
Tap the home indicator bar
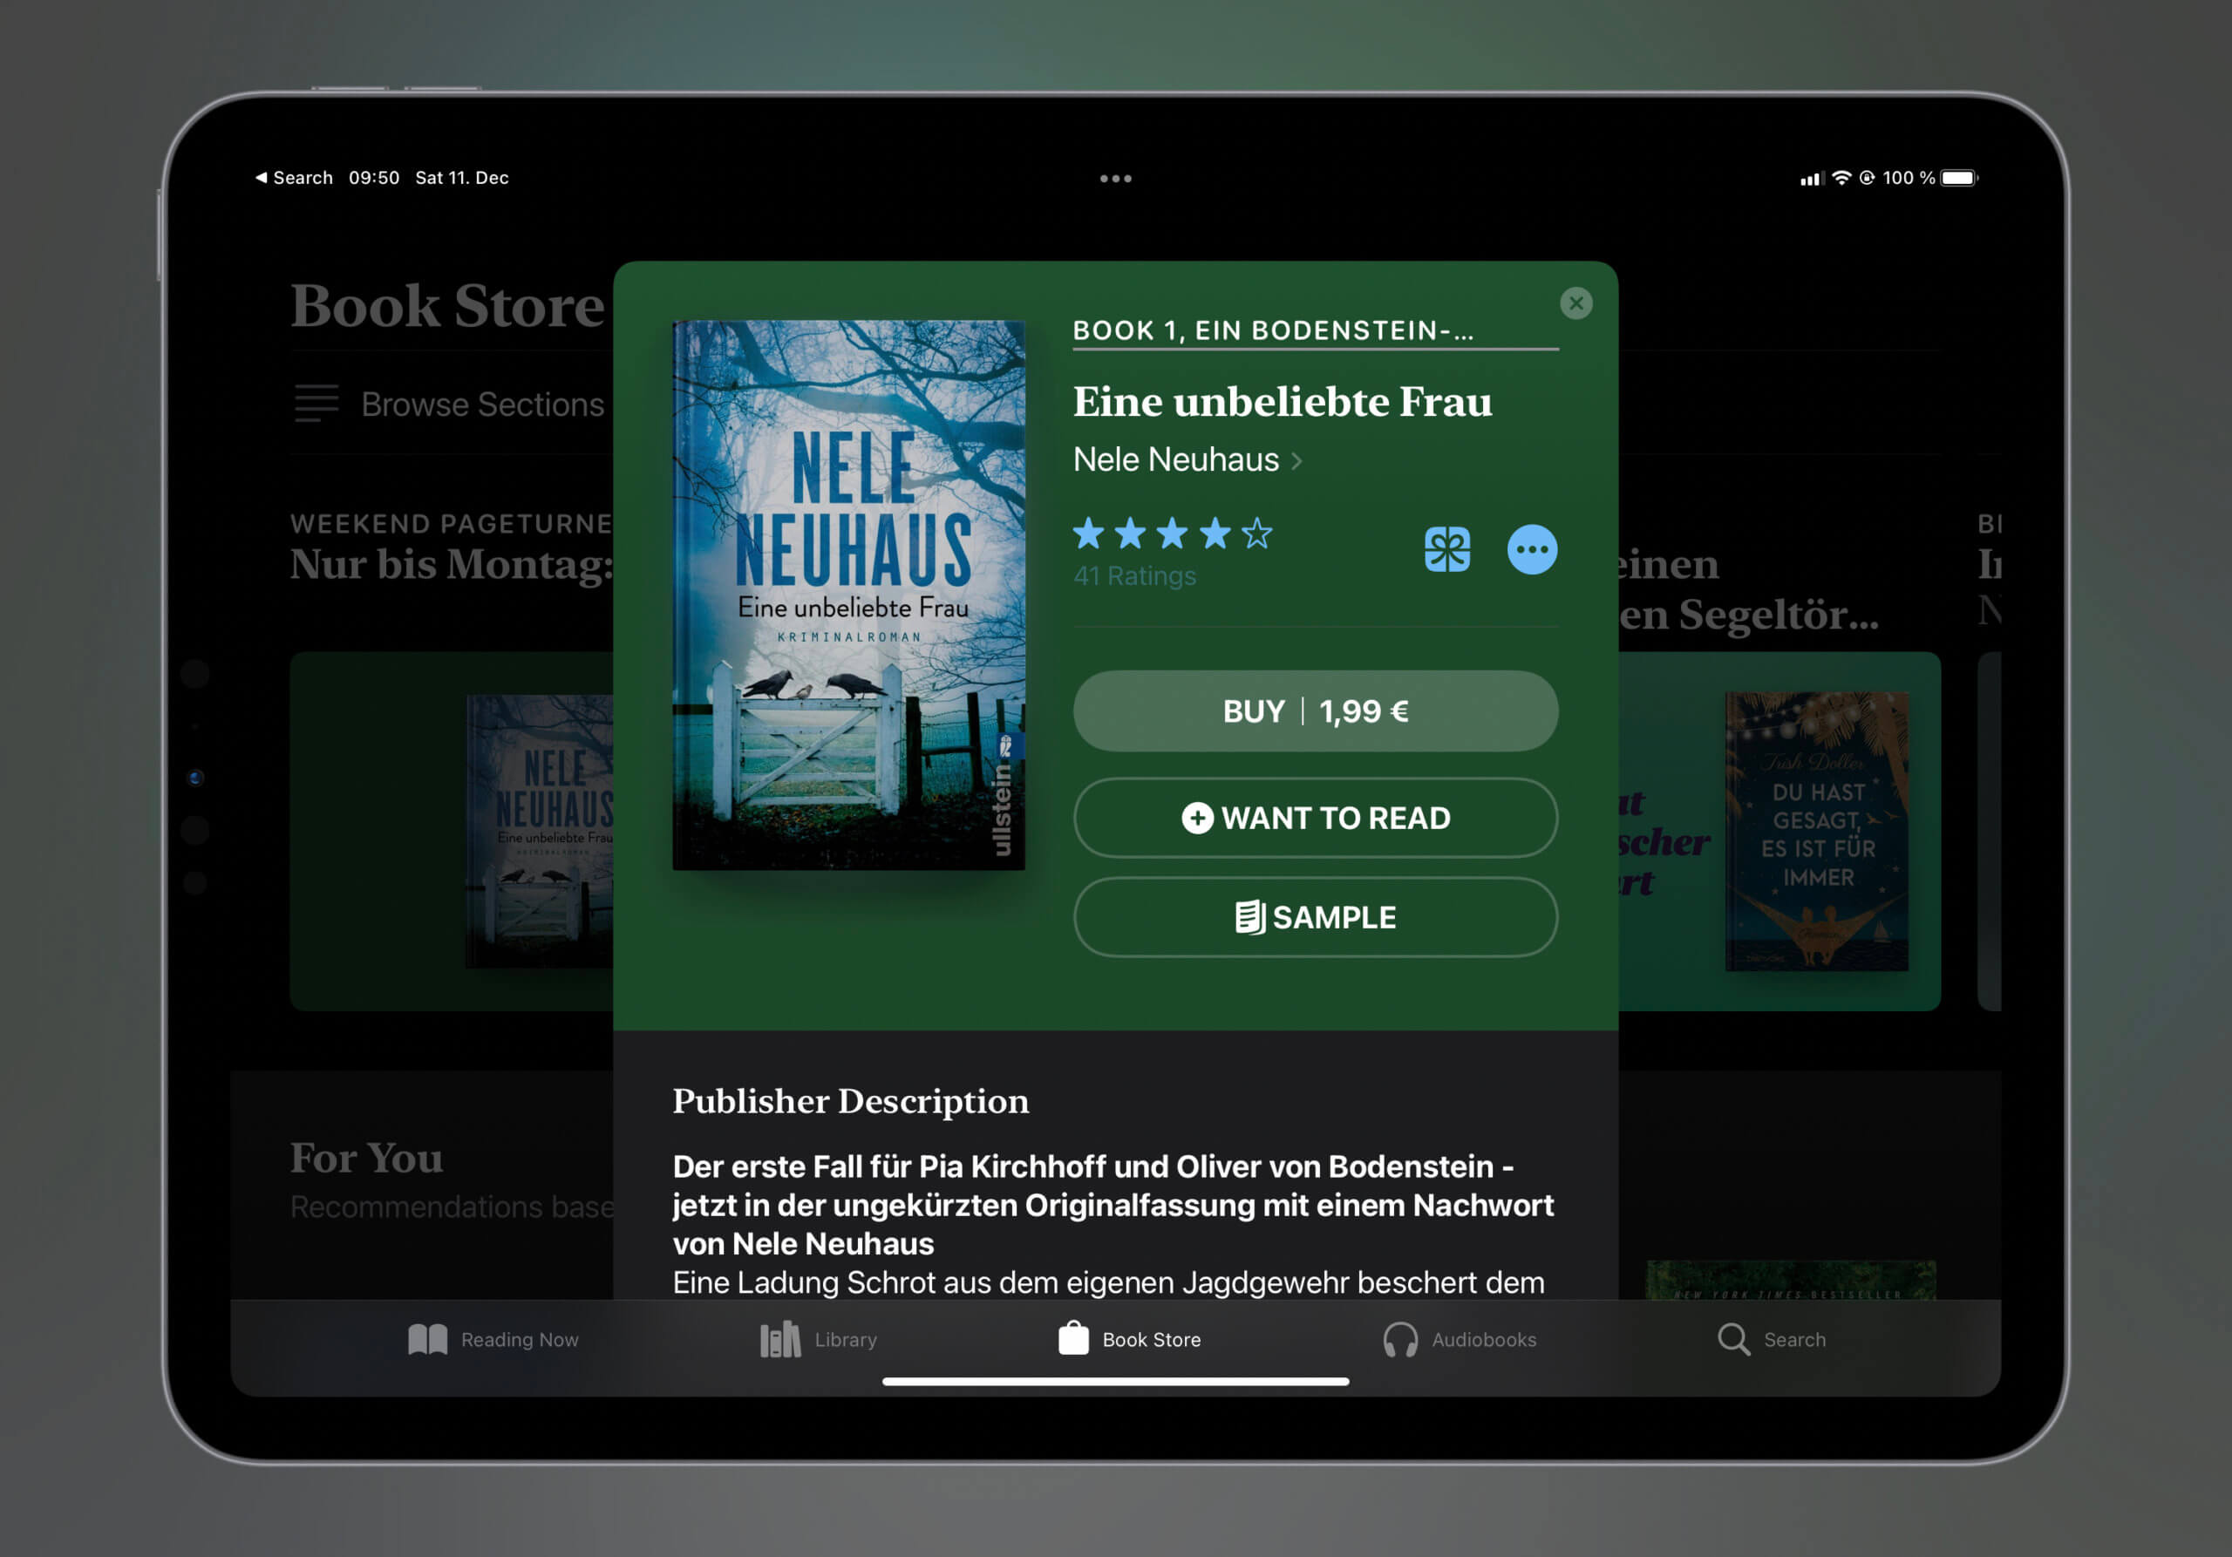pyautogui.click(x=1115, y=1381)
